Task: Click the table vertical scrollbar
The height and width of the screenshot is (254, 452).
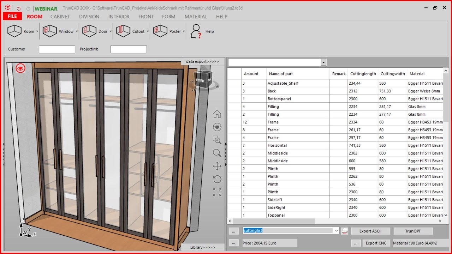Action: (x=446, y=143)
